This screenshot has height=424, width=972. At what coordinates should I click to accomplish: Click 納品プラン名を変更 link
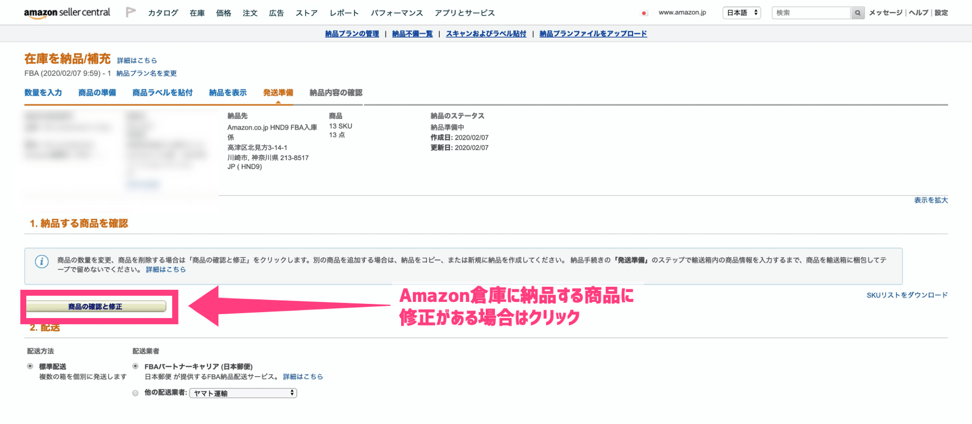(x=146, y=73)
